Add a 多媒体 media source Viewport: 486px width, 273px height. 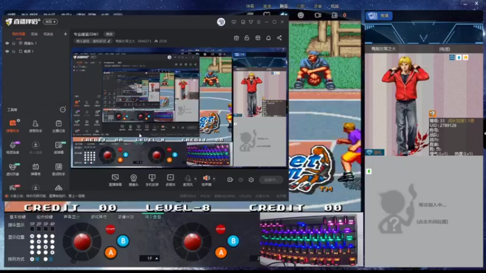pyautogui.click(x=170, y=180)
